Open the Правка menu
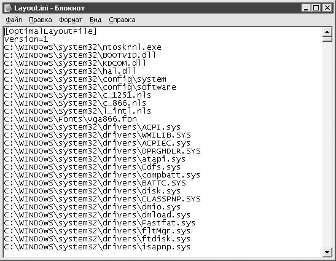Viewport: 336px width, 261px height. click(x=41, y=20)
